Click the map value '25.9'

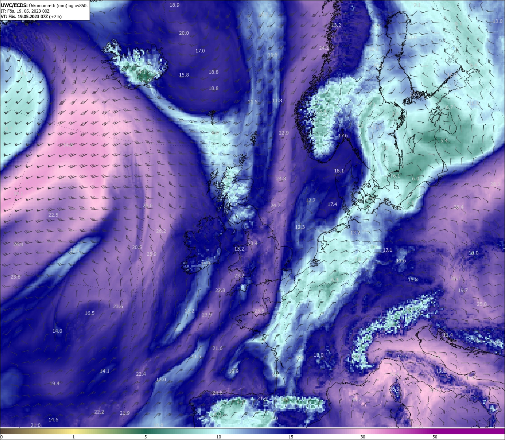[x=151, y=254]
